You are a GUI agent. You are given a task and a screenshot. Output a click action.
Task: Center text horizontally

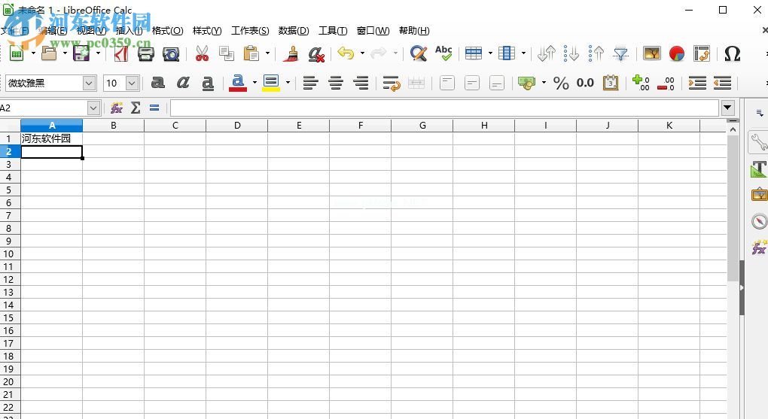click(x=336, y=83)
